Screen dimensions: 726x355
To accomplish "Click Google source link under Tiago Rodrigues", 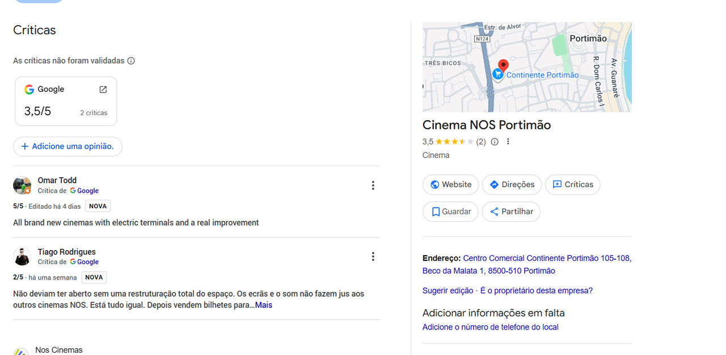I will point(84,262).
